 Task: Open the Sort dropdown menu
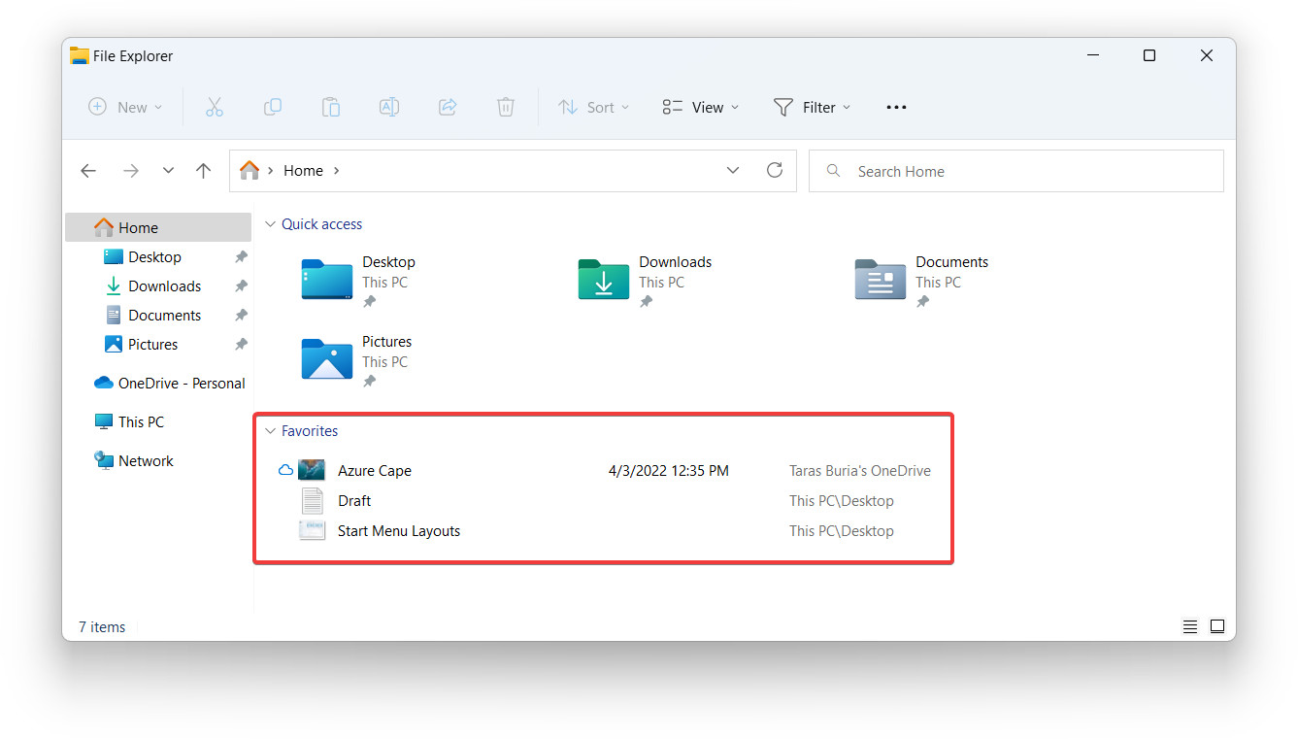point(593,107)
